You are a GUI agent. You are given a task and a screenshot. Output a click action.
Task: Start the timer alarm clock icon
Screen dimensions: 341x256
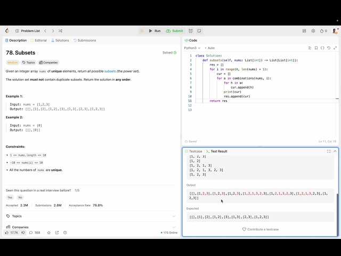click(x=190, y=31)
